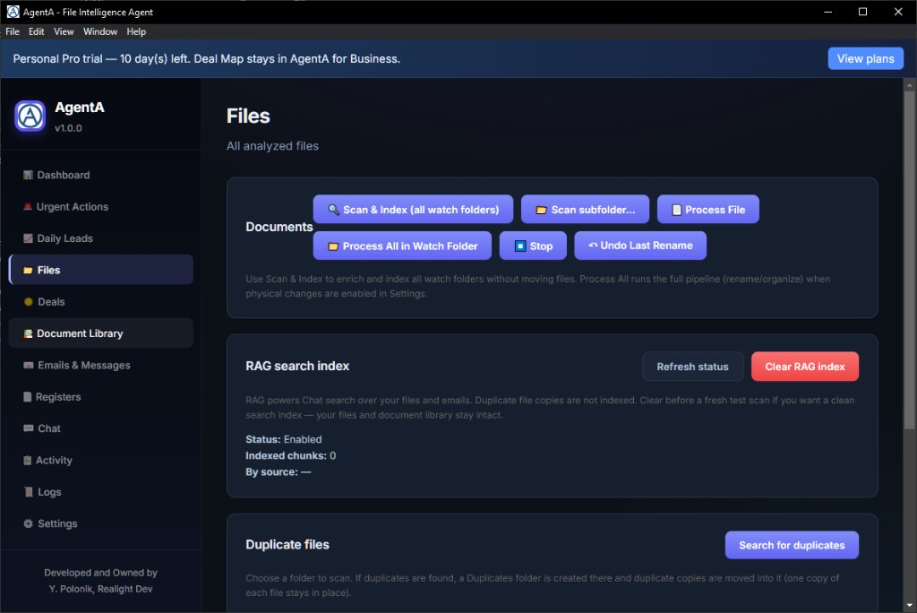Click the scrollbar up arrow
Viewport: 917px width, 613px height.
coord(909,85)
